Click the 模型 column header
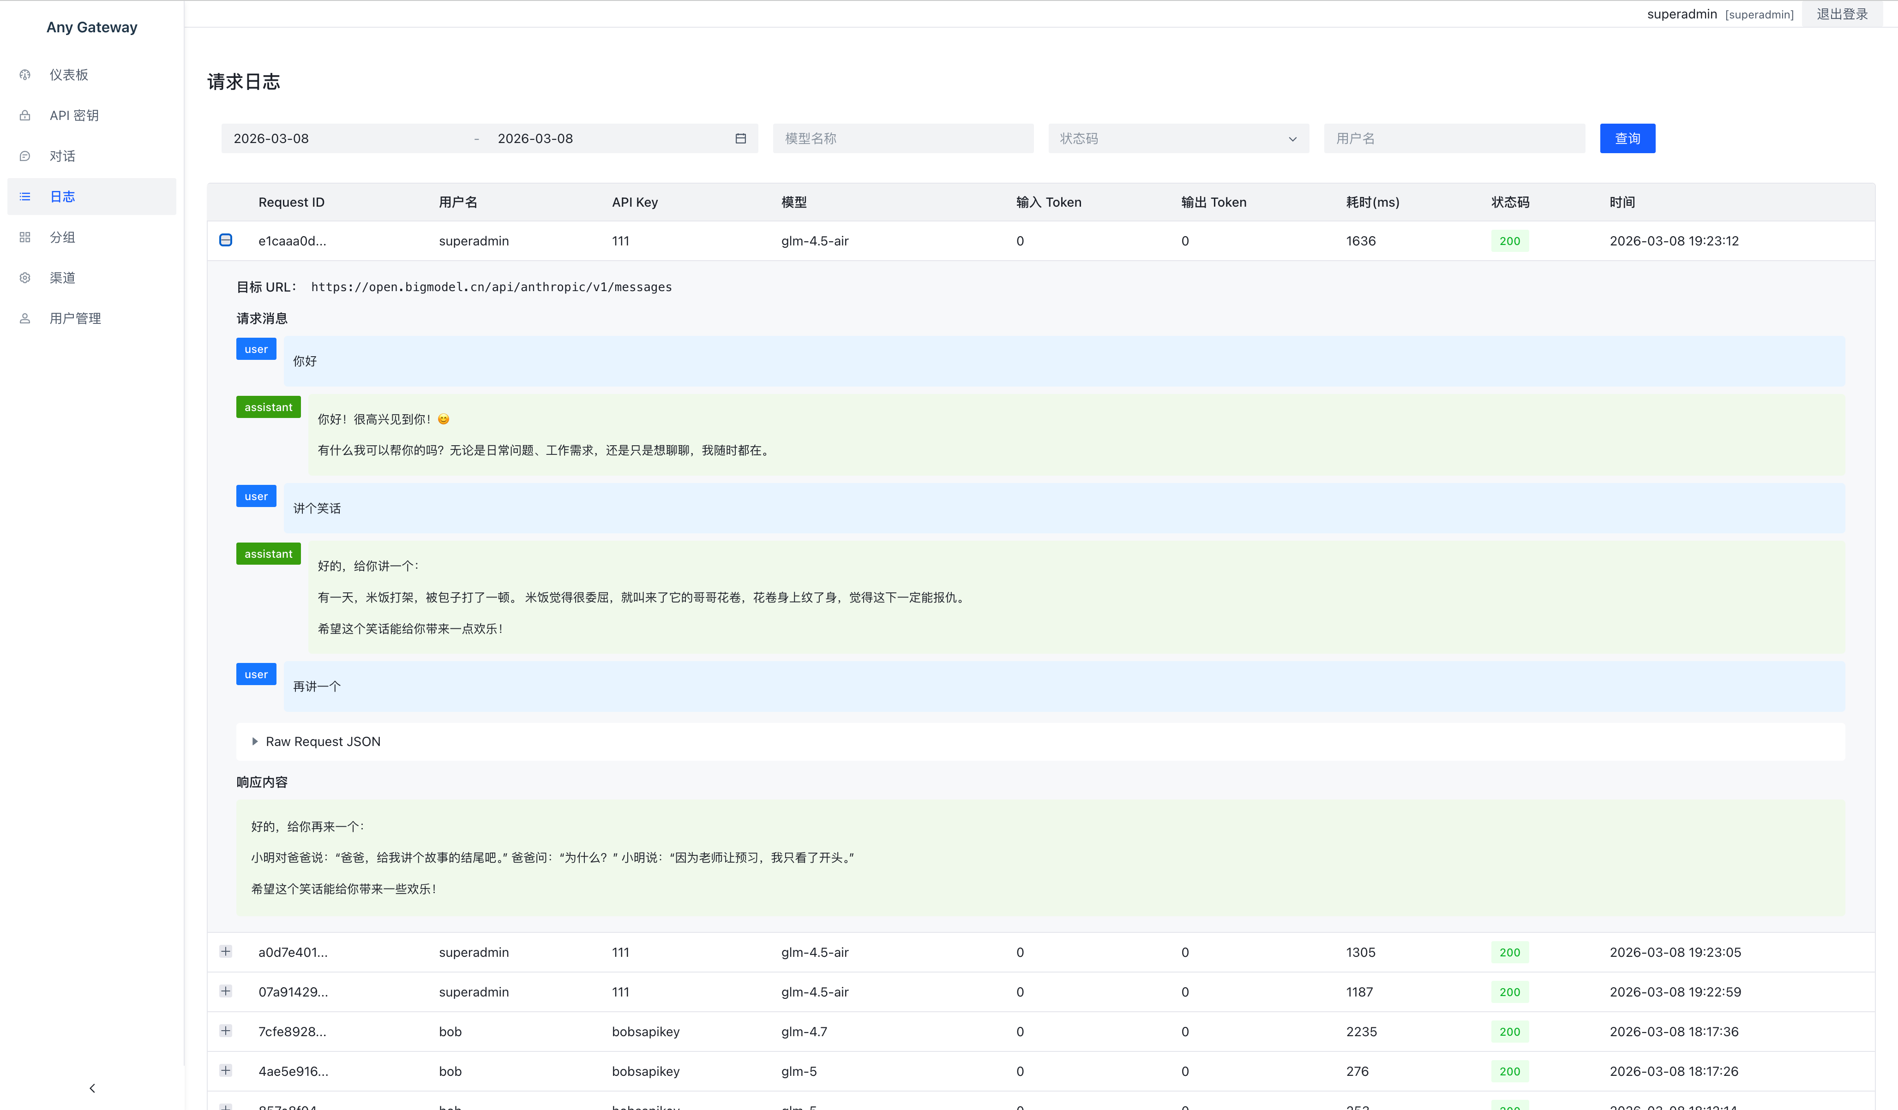The height and width of the screenshot is (1110, 1898). point(794,202)
